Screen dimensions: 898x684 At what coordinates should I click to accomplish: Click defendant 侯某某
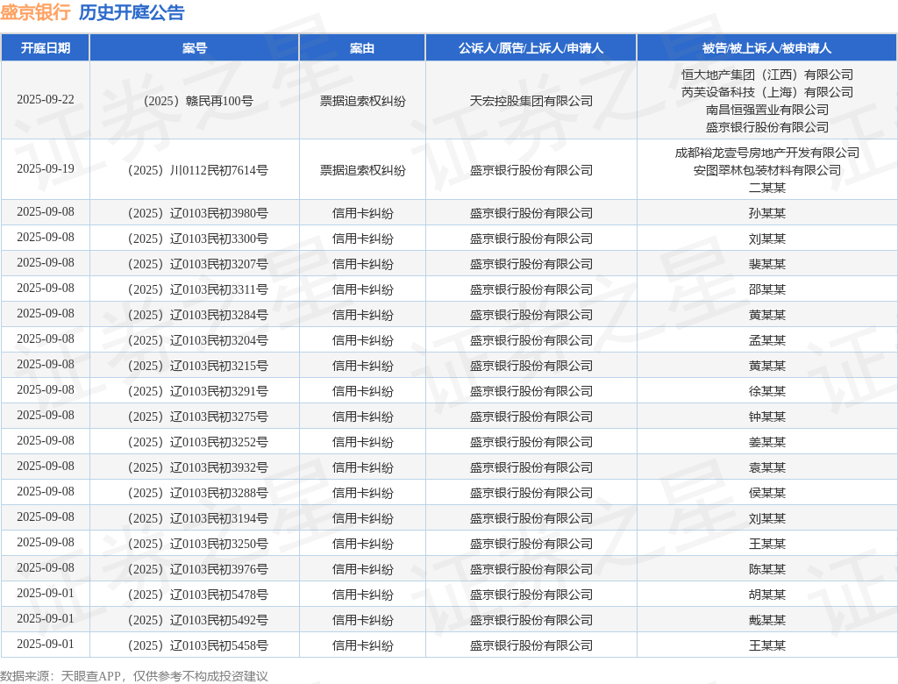pos(766,493)
